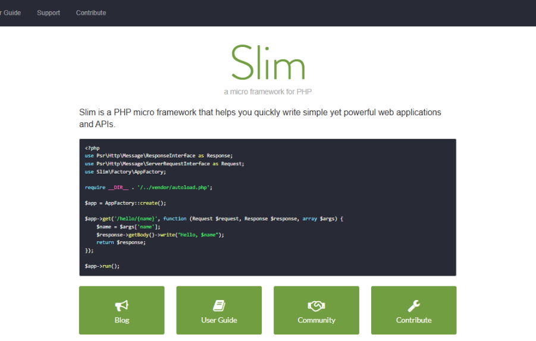
Task: Click the 'ResponseInterface as Response' use line
Action: tap(159, 156)
